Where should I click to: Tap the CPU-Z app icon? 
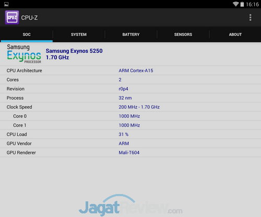pyautogui.click(x=12, y=17)
